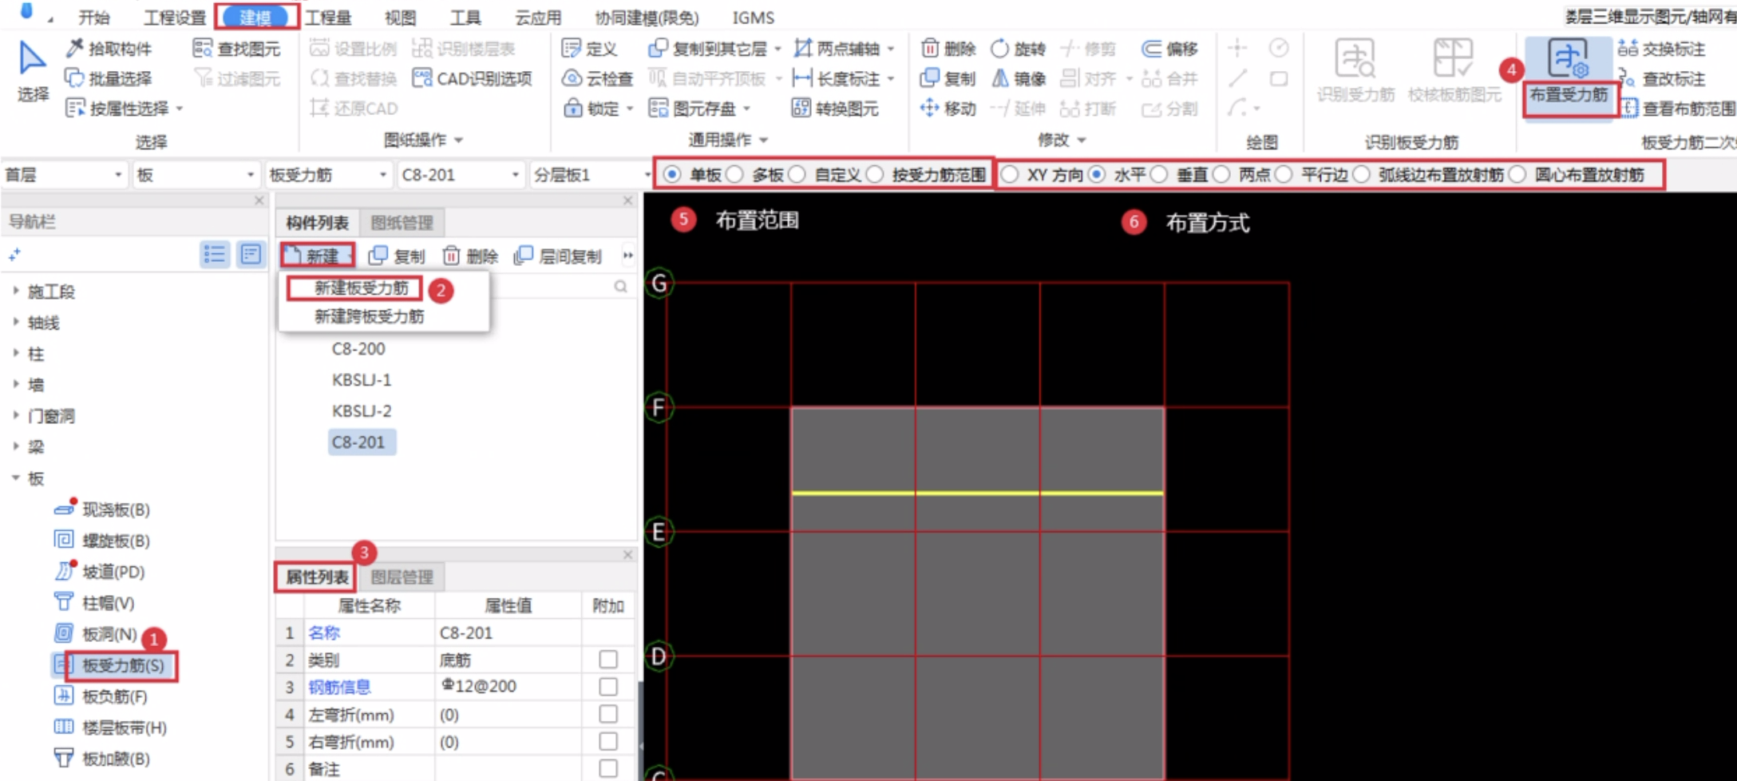Choose 新建板受力筋 menu entry

[x=361, y=287]
